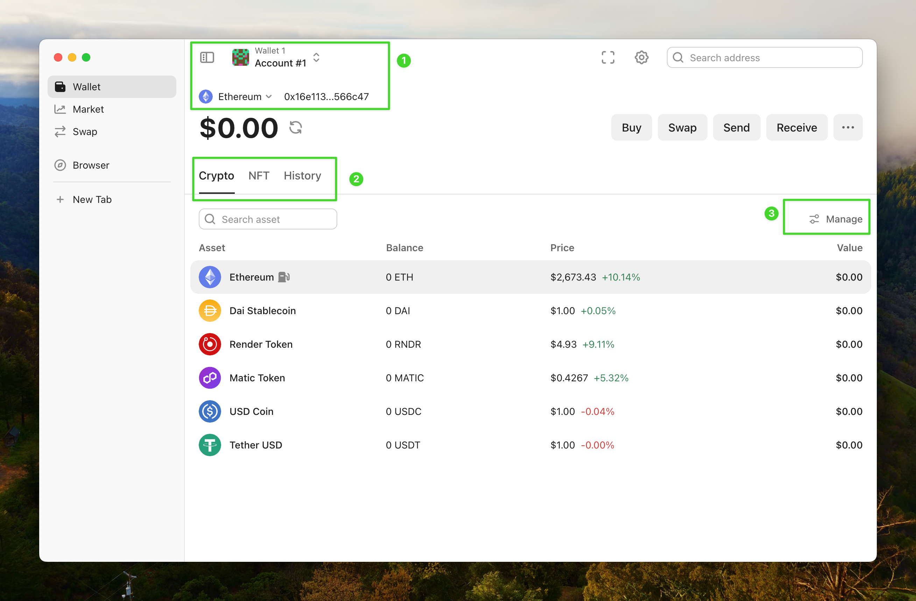
Task: Click the magnifier in Search asset
Action: click(210, 219)
